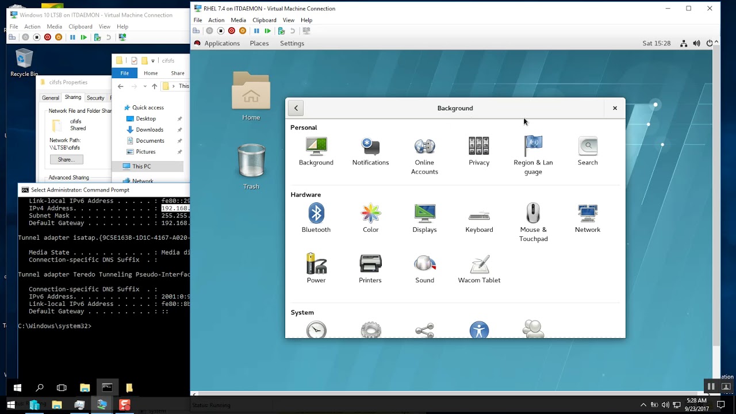The height and width of the screenshot is (414, 736).
Task: Open the Color settings panel
Action: coord(371,218)
